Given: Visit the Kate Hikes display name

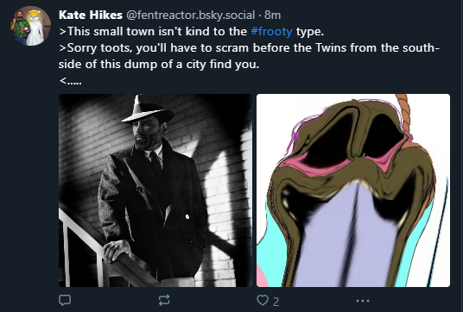Looking at the screenshot, I should (91, 15).
